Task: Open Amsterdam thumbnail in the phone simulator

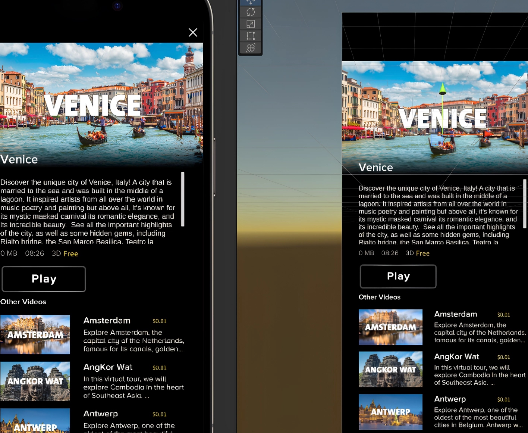Action: click(35, 334)
